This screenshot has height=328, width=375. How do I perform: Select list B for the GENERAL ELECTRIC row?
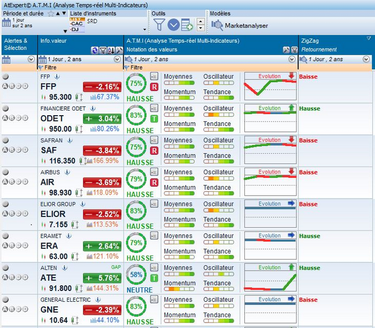coord(12,309)
